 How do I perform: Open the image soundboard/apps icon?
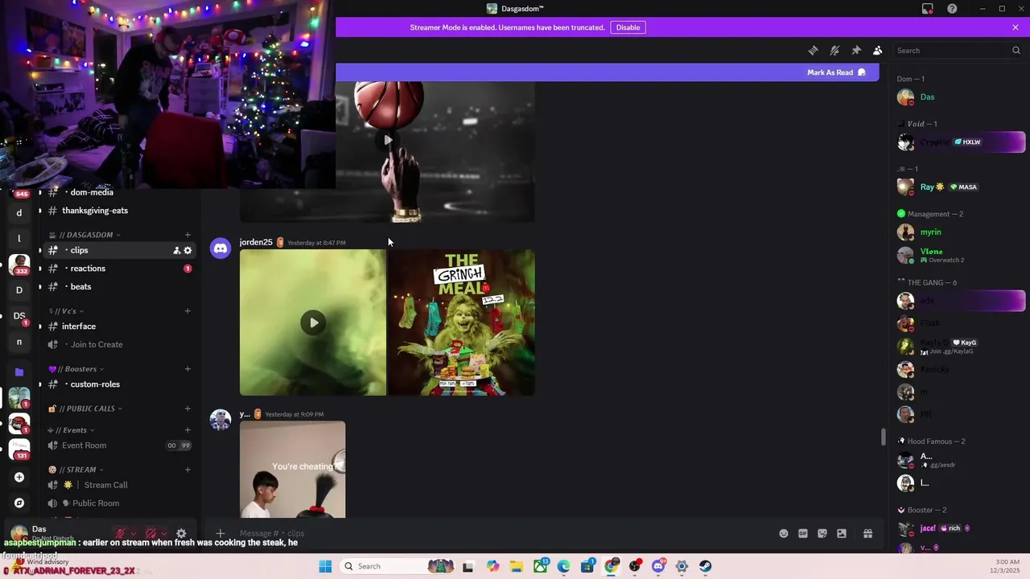click(x=842, y=533)
